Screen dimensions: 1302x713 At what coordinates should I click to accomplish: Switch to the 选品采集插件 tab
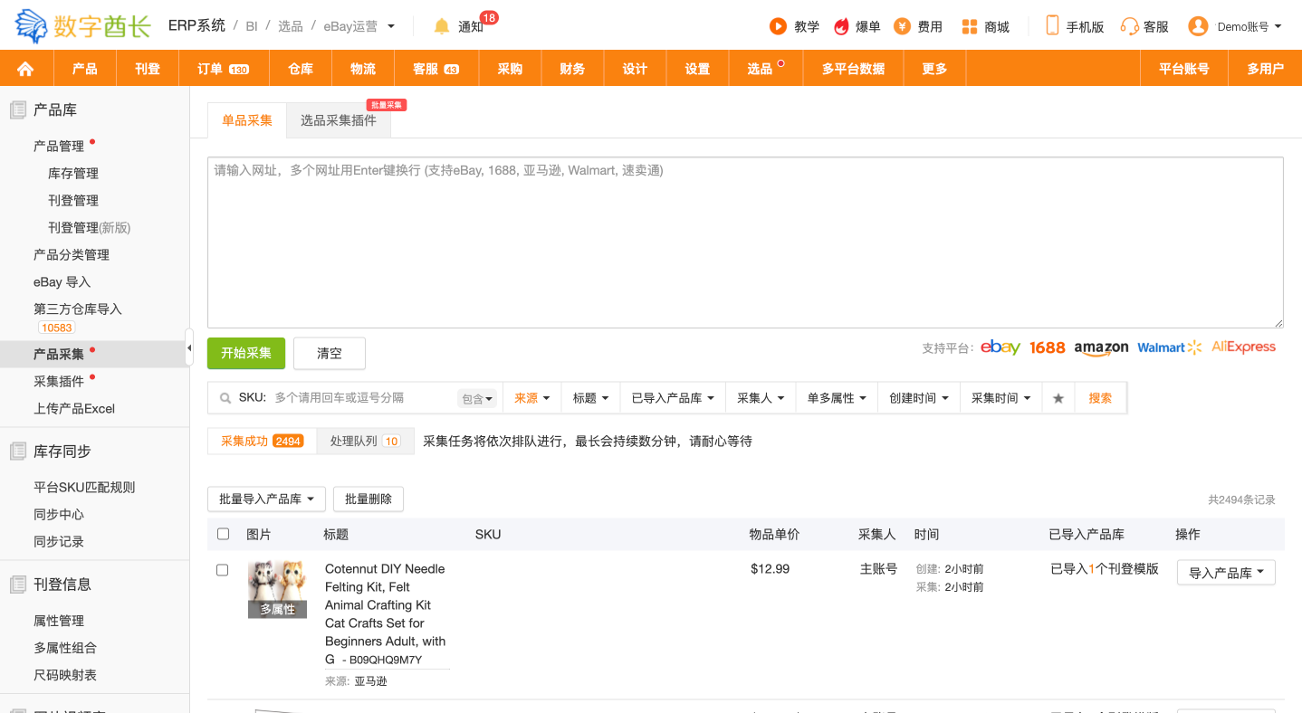(338, 120)
